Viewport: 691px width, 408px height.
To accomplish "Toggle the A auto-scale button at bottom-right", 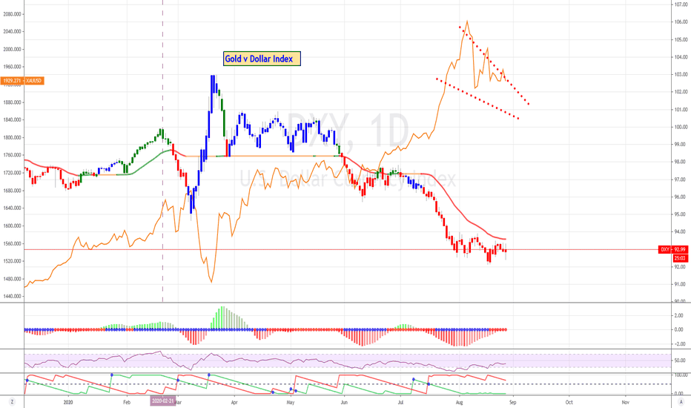I will [x=681, y=402].
